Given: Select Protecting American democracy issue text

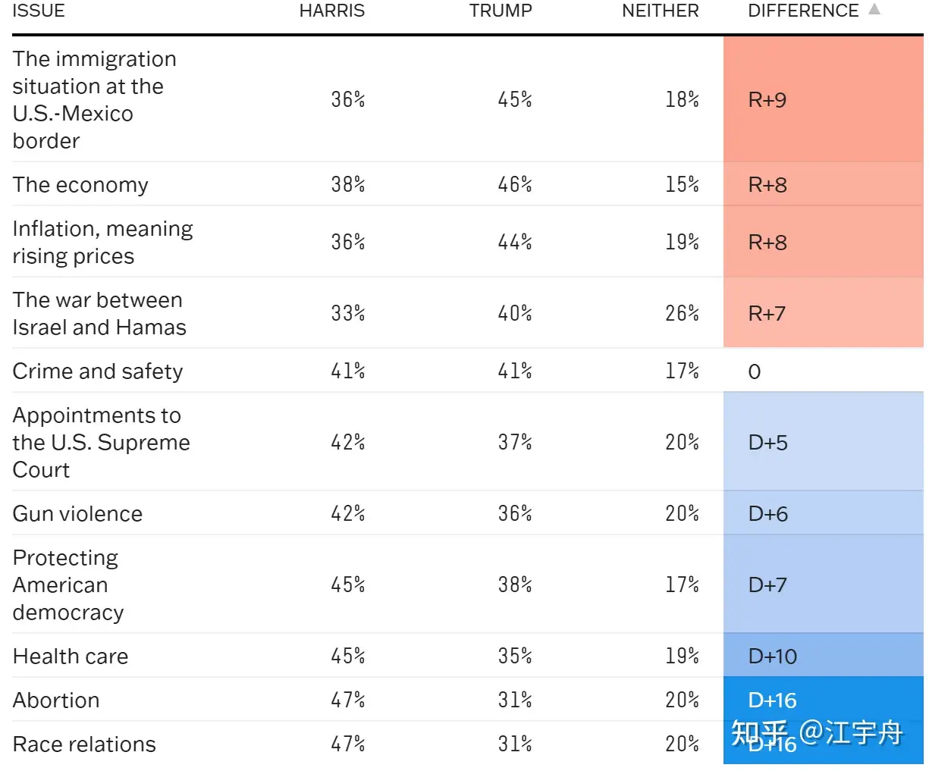Looking at the screenshot, I should coord(68,585).
